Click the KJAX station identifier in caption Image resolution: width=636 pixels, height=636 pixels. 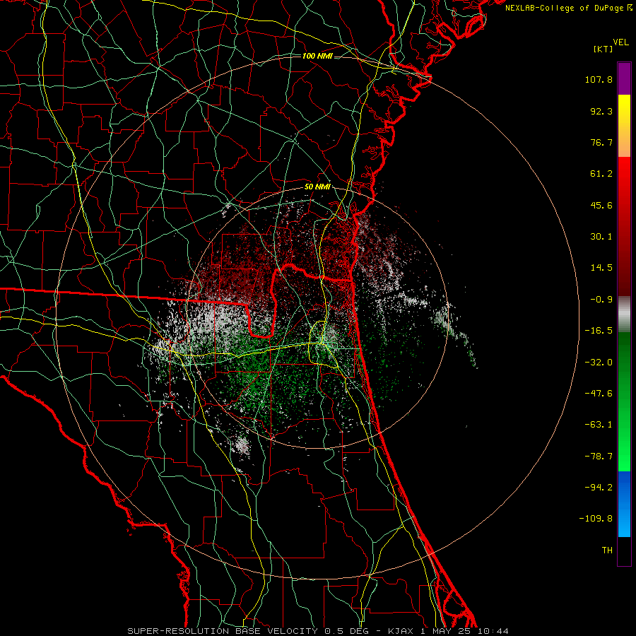[401, 631]
